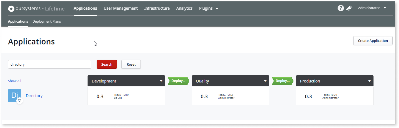Click the Directory application icon
Image resolution: width=399 pixels, height=128 pixels.
[15, 95]
